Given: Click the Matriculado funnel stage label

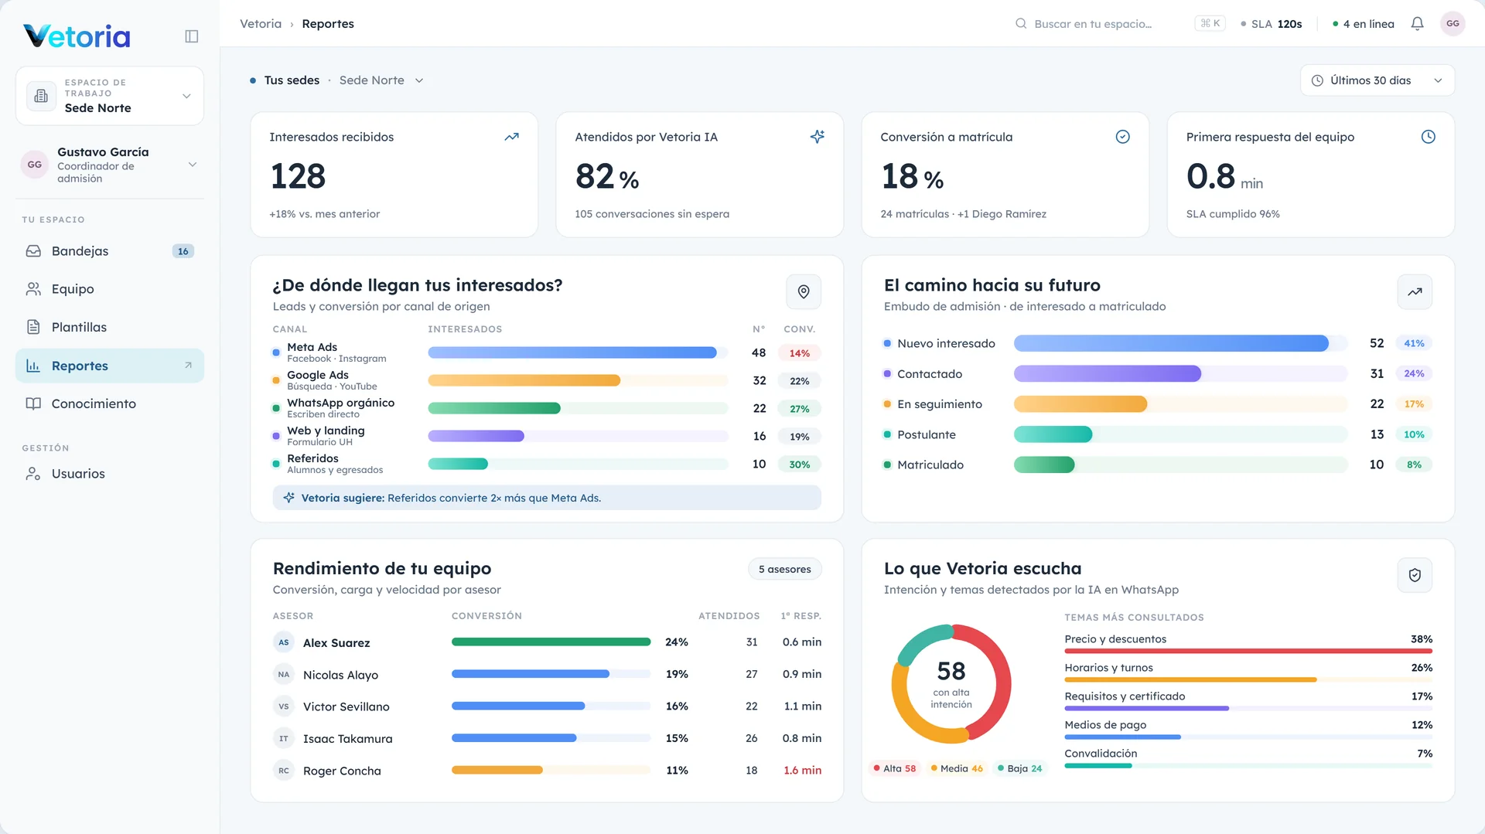Looking at the screenshot, I should (930, 465).
